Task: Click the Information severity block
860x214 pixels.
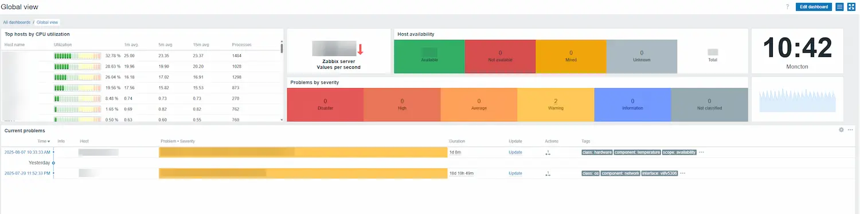Action: pyautogui.click(x=632, y=105)
